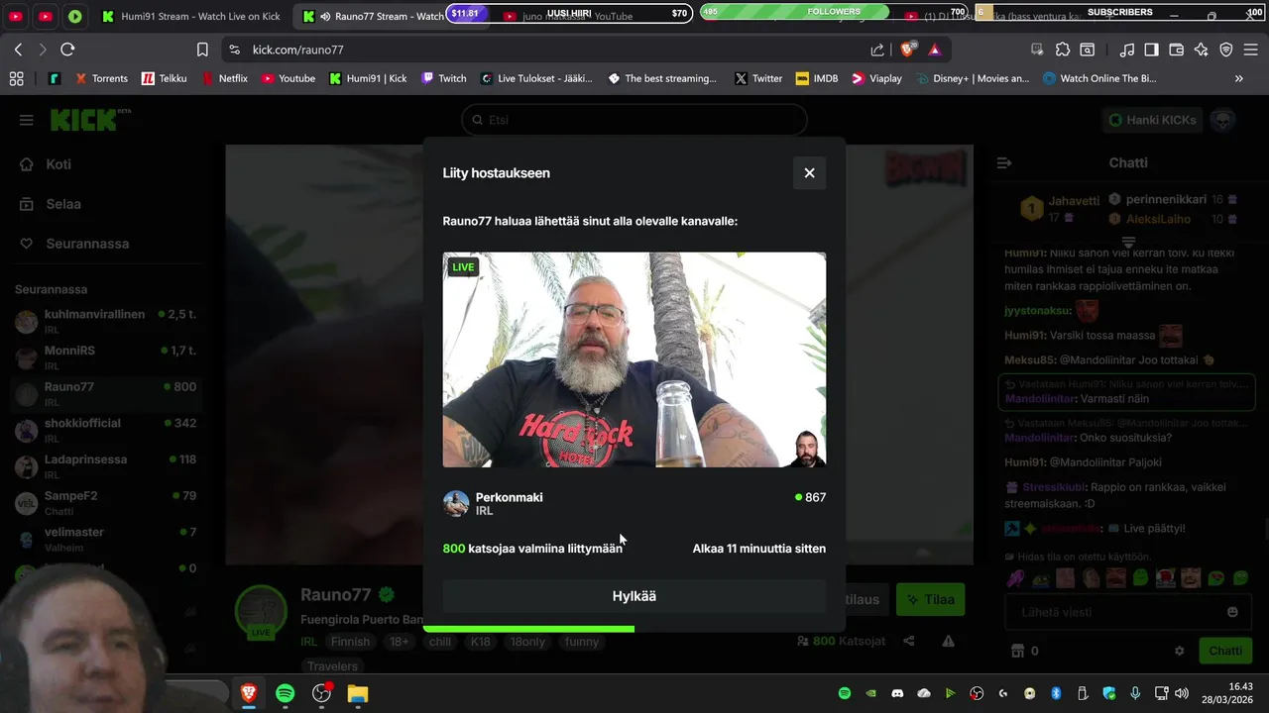The image size is (1269, 713).
Task: Share the page from the address bar
Action: click(x=877, y=50)
